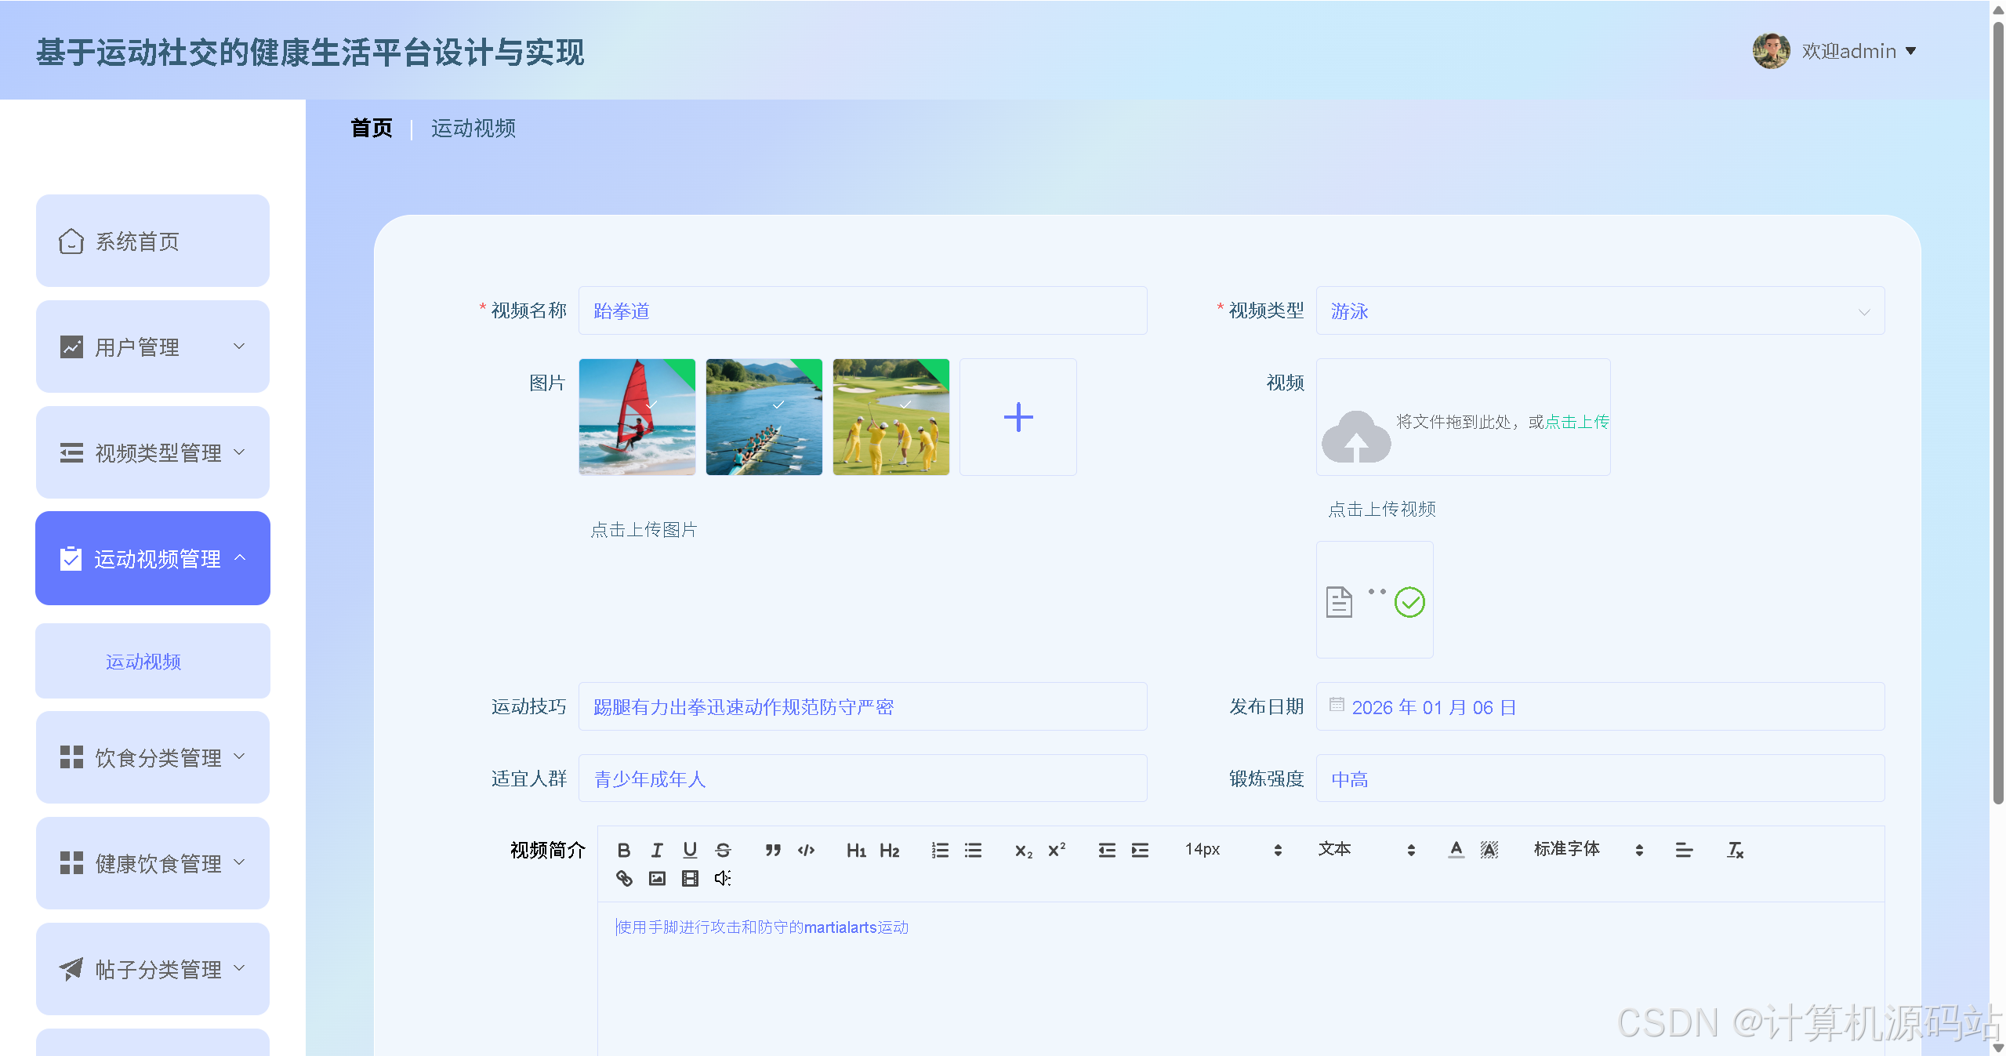Apply superscript formatting
The width and height of the screenshot is (2006, 1056).
[1057, 850]
